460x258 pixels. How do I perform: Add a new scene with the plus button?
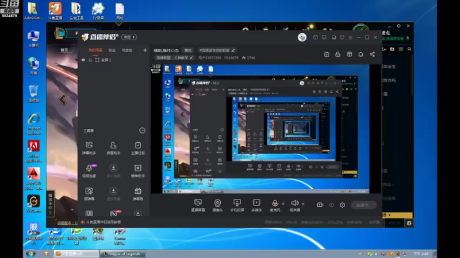tap(145, 50)
